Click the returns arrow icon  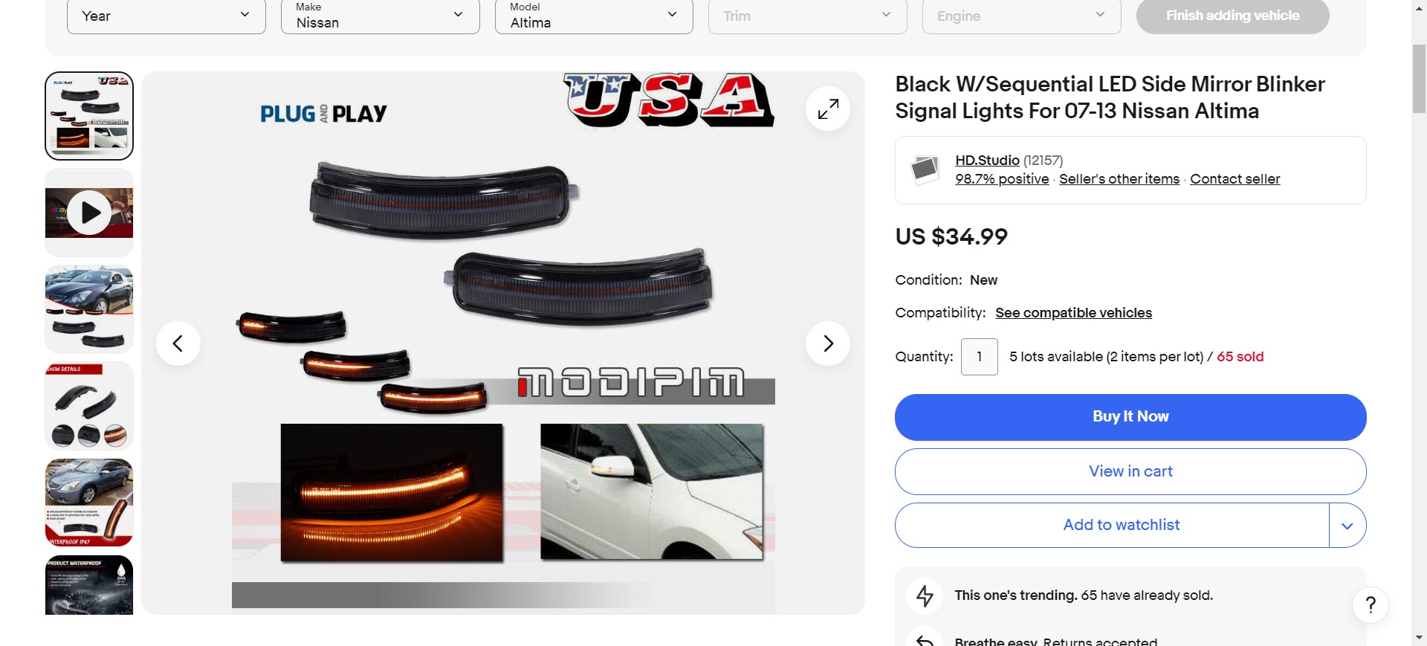925,641
